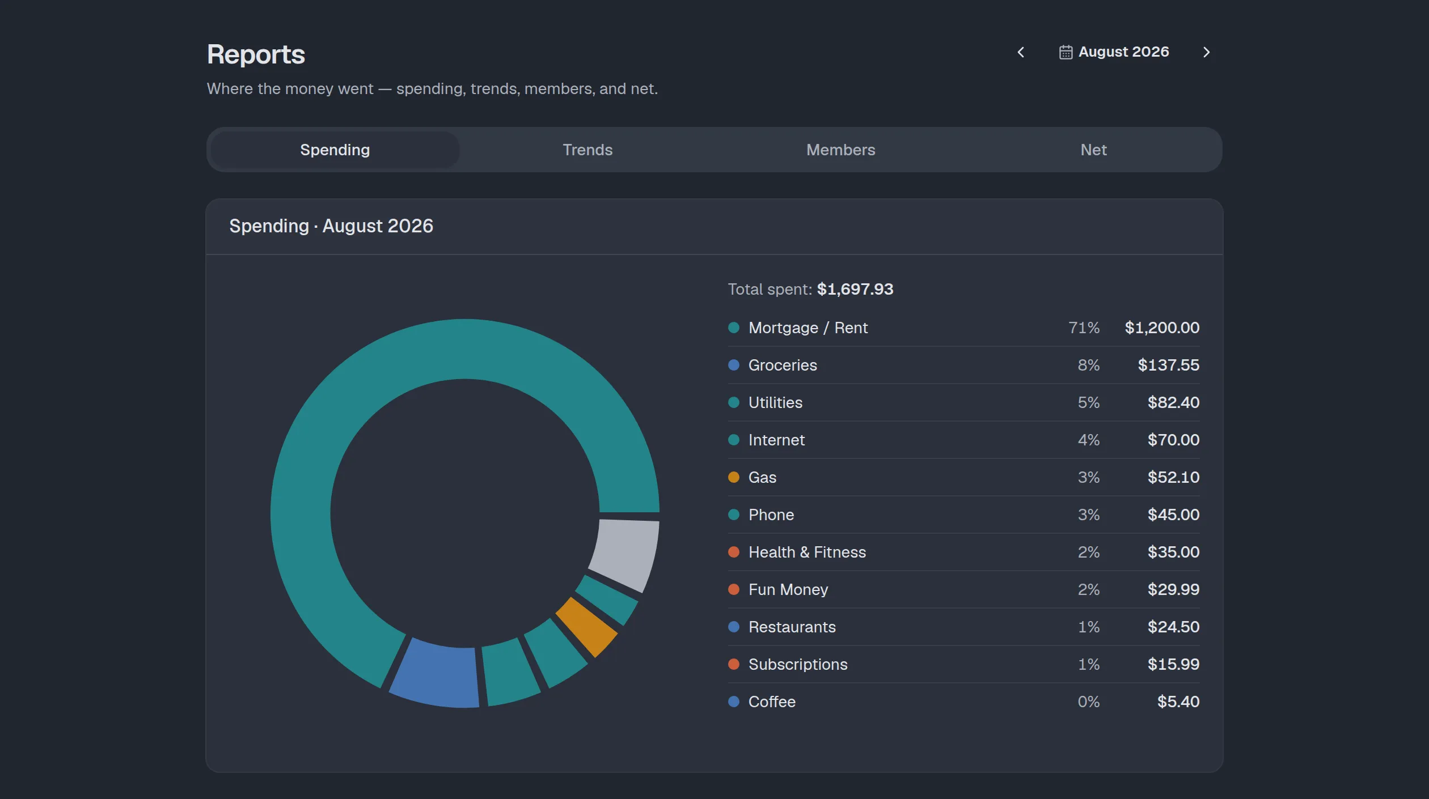The width and height of the screenshot is (1429, 799).
Task: Select the Spending tab
Action: 335,150
